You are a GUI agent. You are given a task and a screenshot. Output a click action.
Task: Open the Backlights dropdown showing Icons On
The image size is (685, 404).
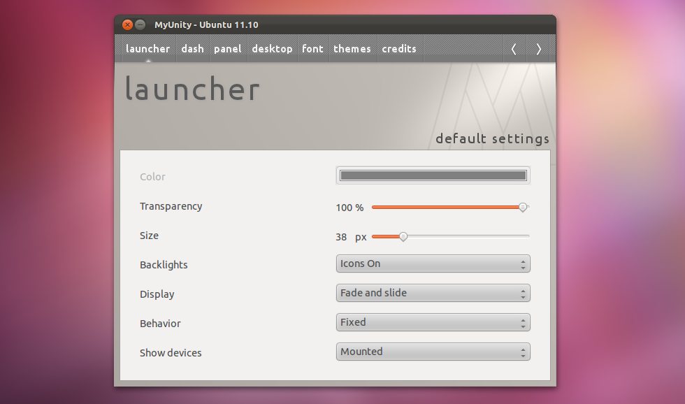(433, 264)
